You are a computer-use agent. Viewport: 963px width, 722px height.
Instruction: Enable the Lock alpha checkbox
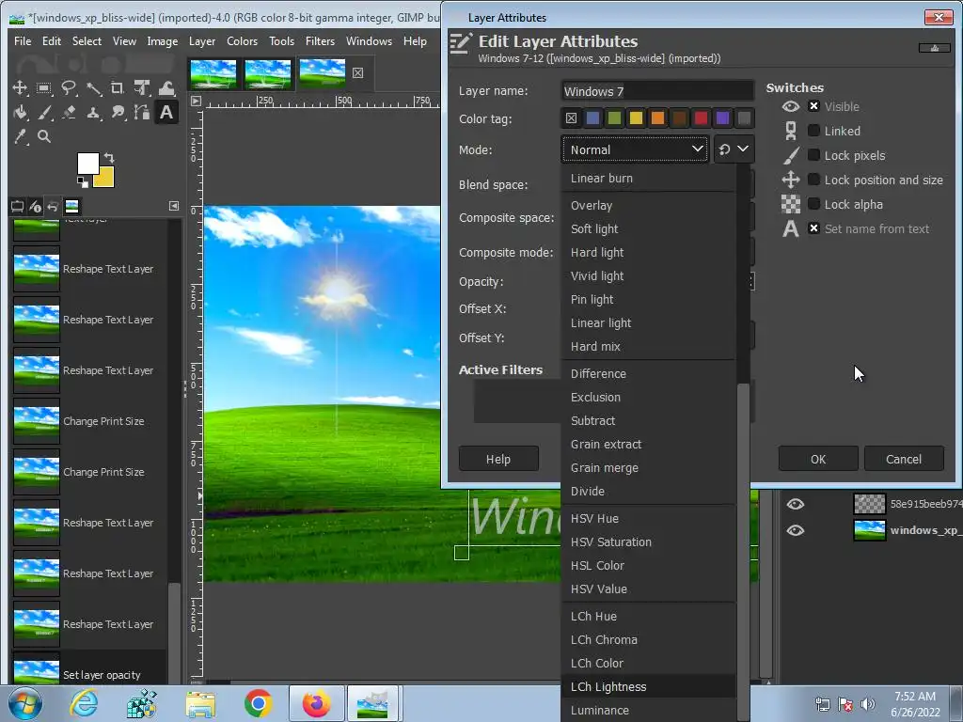click(813, 204)
